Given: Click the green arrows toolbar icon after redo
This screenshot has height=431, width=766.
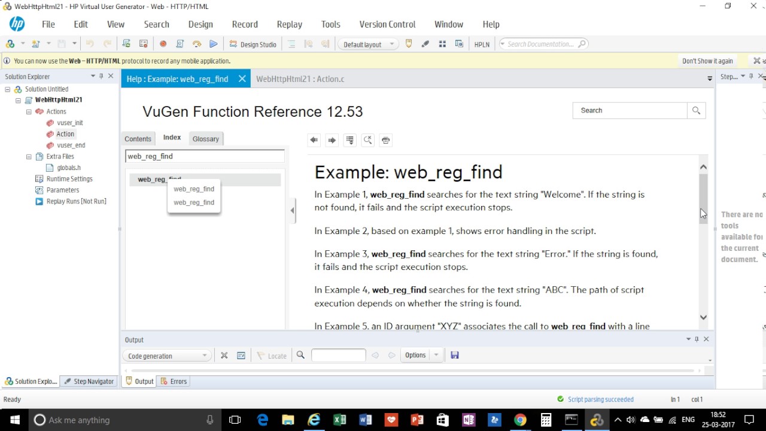Looking at the screenshot, I should (126, 44).
